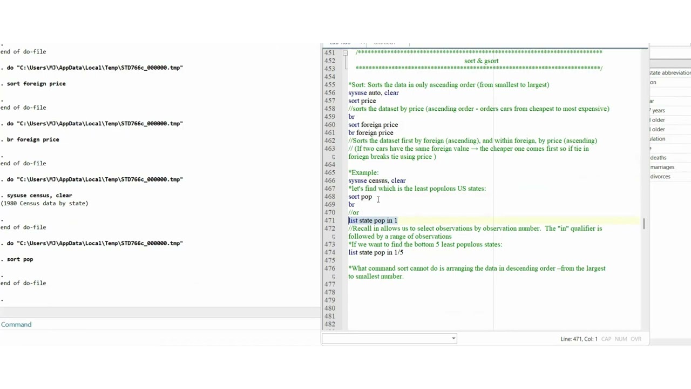Image resolution: width=691 pixels, height=389 pixels.
Task: Click the do-file editor vertical scrollbar thumb
Action: coord(644,224)
